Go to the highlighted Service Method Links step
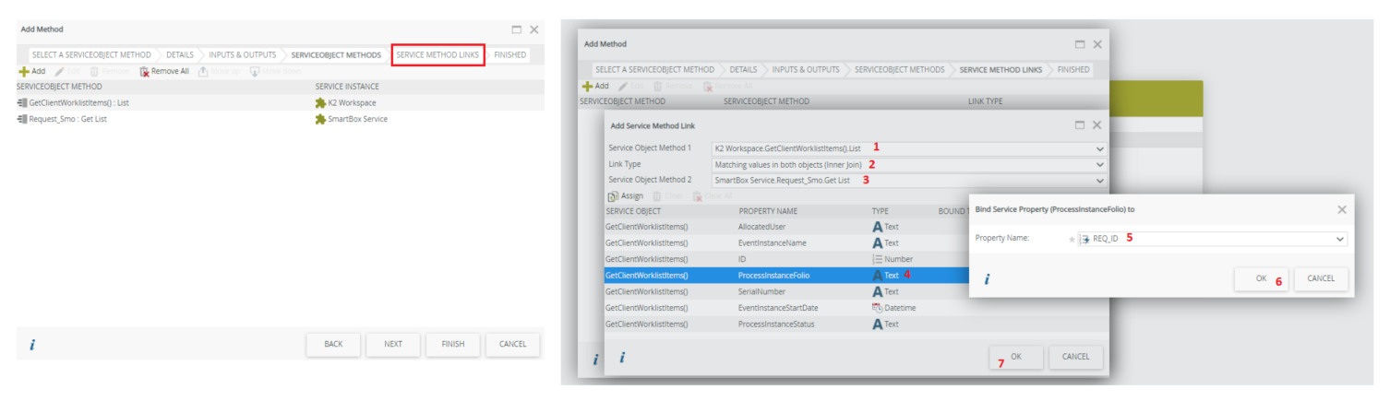The image size is (1390, 401). (437, 55)
